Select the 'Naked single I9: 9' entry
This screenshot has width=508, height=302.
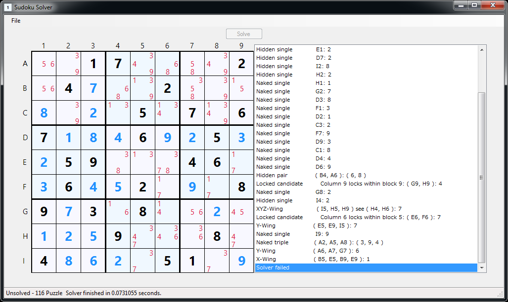tap(366, 234)
